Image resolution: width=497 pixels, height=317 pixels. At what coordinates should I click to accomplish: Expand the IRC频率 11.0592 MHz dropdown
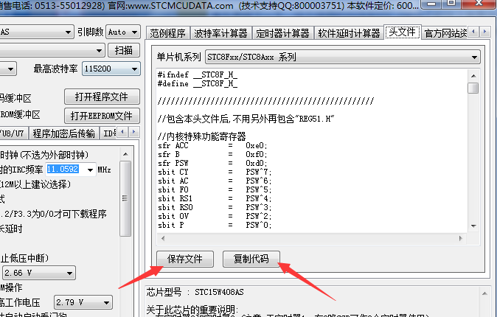click(91, 170)
